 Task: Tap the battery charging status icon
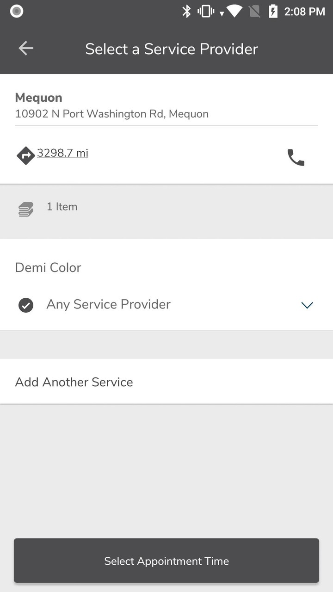(x=273, y=12)
